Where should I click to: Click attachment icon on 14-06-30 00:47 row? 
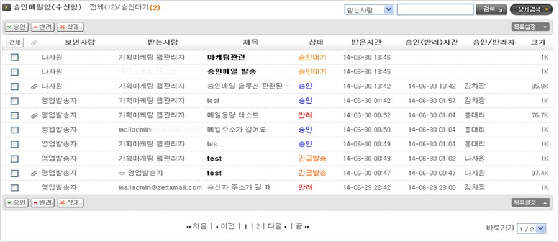pos(34,173)
